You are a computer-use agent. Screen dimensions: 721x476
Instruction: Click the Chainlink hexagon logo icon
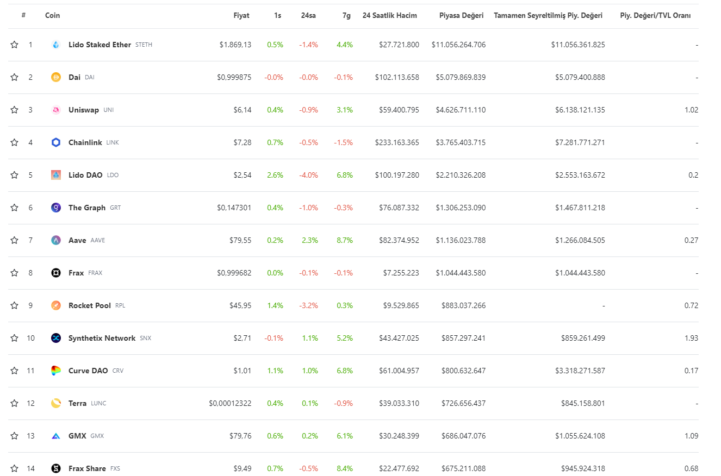coord(56,142)
